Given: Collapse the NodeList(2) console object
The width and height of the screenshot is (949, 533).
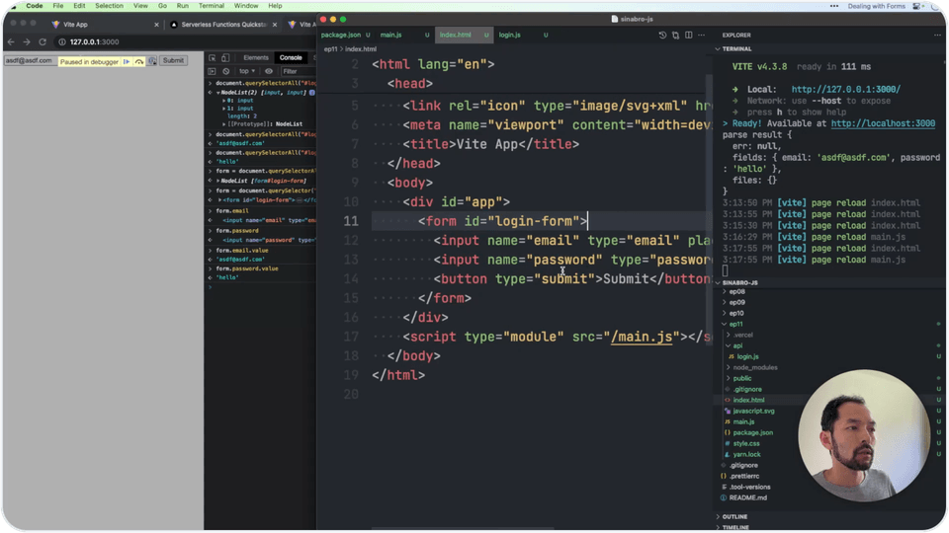Looking at the screenshot, I should pos(217,93).
